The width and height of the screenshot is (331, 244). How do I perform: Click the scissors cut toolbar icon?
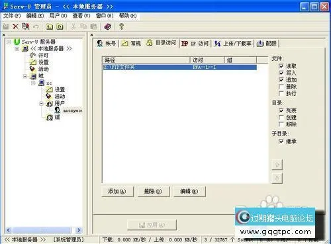(x=73, y=26)
